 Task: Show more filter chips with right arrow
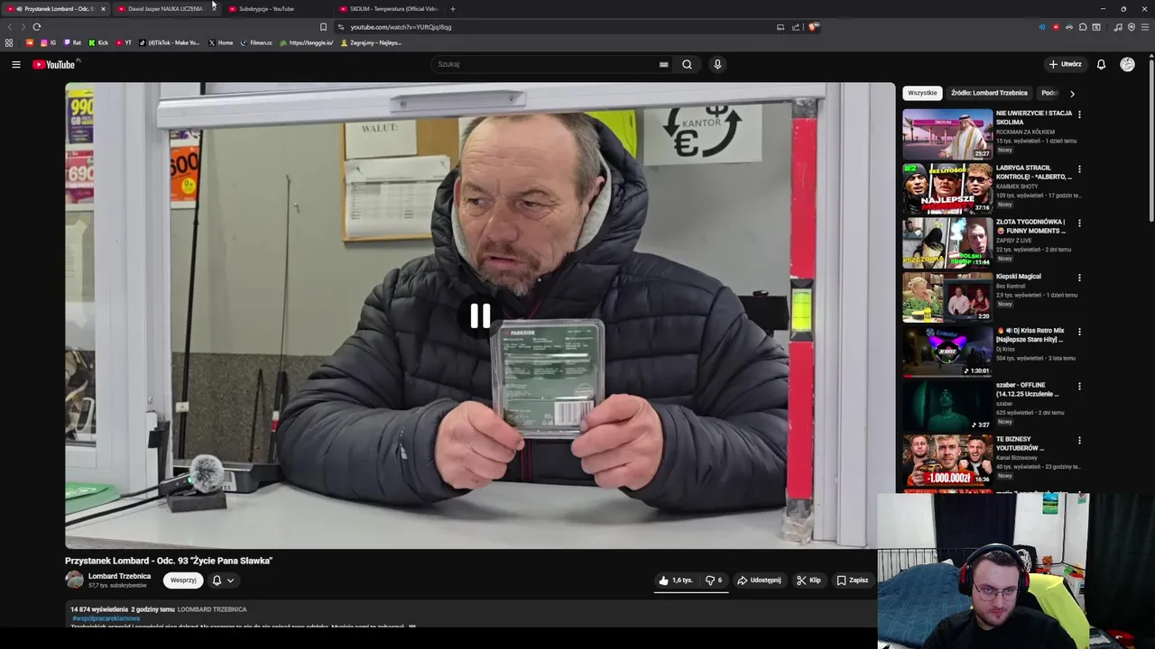1072,93
